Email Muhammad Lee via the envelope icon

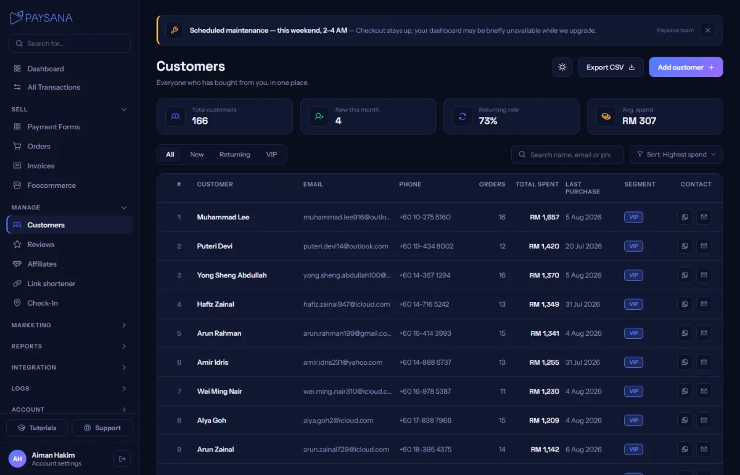(704, 217)
